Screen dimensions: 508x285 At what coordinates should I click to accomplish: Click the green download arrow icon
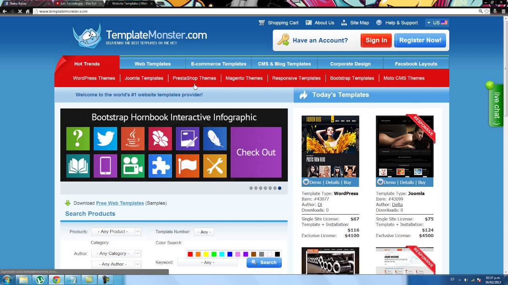coord(67,203)
